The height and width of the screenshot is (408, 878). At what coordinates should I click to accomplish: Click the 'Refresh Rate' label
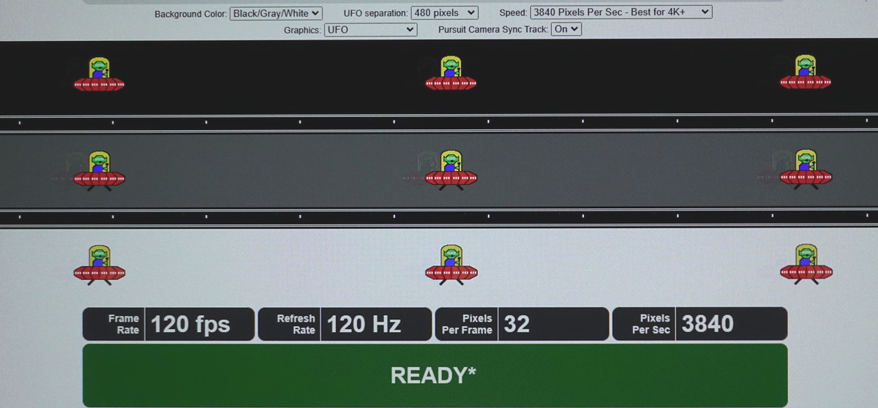click(x=296, y=324)
